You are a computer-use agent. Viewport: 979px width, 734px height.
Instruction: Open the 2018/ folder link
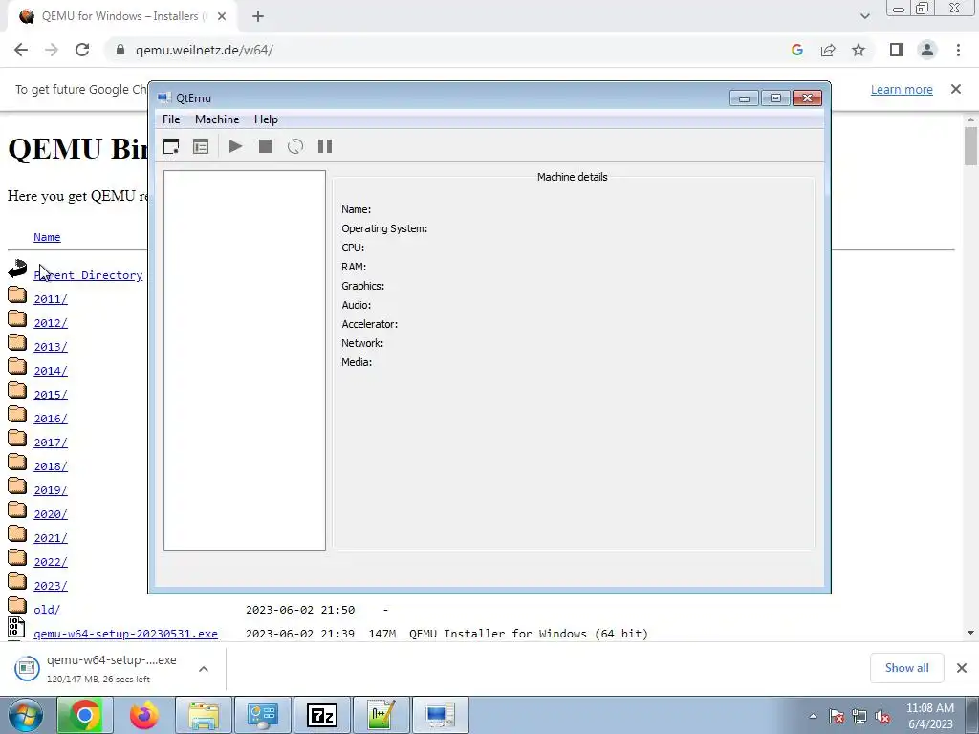click(51, 466)
